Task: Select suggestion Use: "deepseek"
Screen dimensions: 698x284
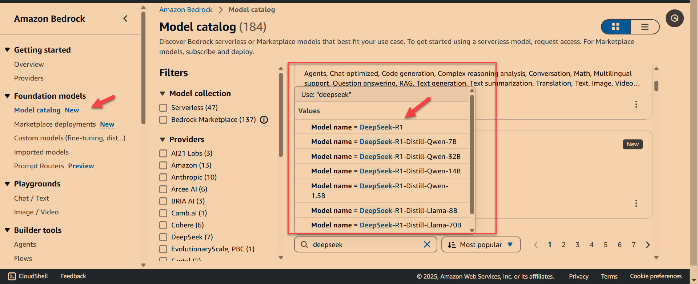Action: tap(382, 95)
